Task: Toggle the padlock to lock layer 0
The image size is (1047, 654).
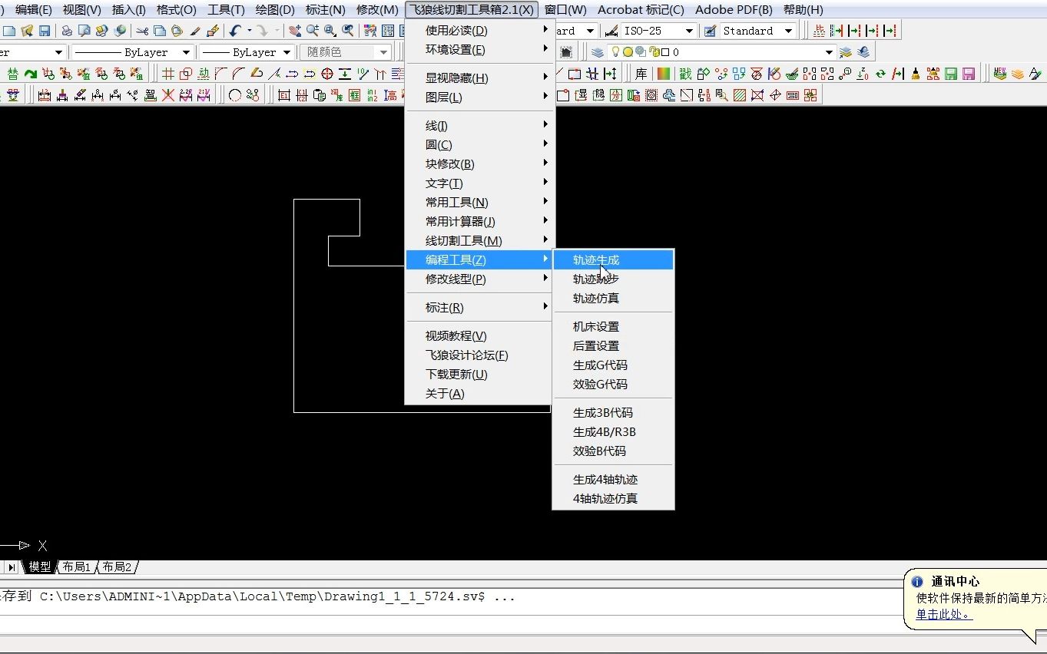Action: 654,51
